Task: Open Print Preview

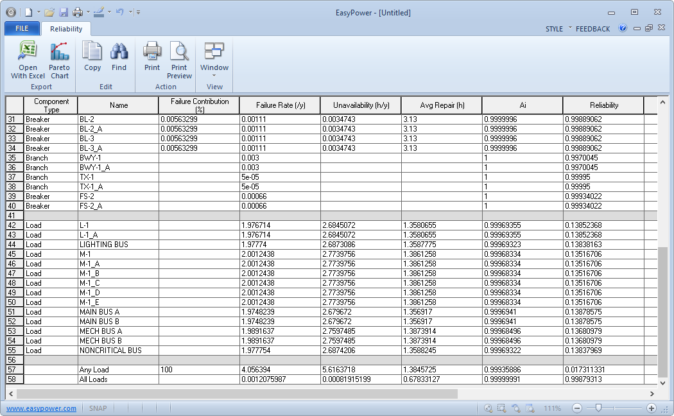Action: pos(179,60)
